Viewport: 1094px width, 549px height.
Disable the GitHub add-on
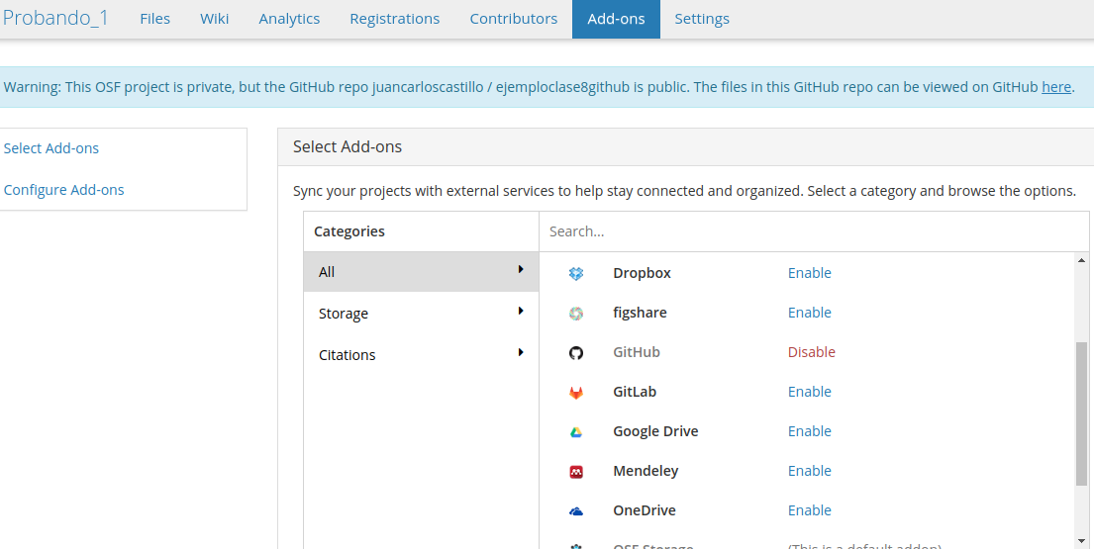point(812,352)
